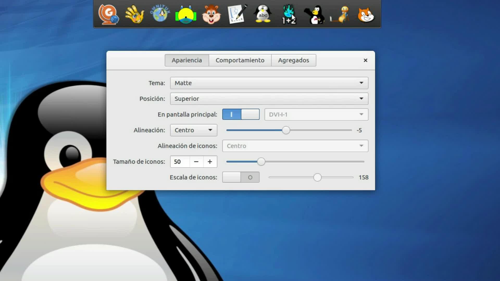Open the abc penguin typing app
Viewport: 500px width, 281px height.
coord(263,14)
